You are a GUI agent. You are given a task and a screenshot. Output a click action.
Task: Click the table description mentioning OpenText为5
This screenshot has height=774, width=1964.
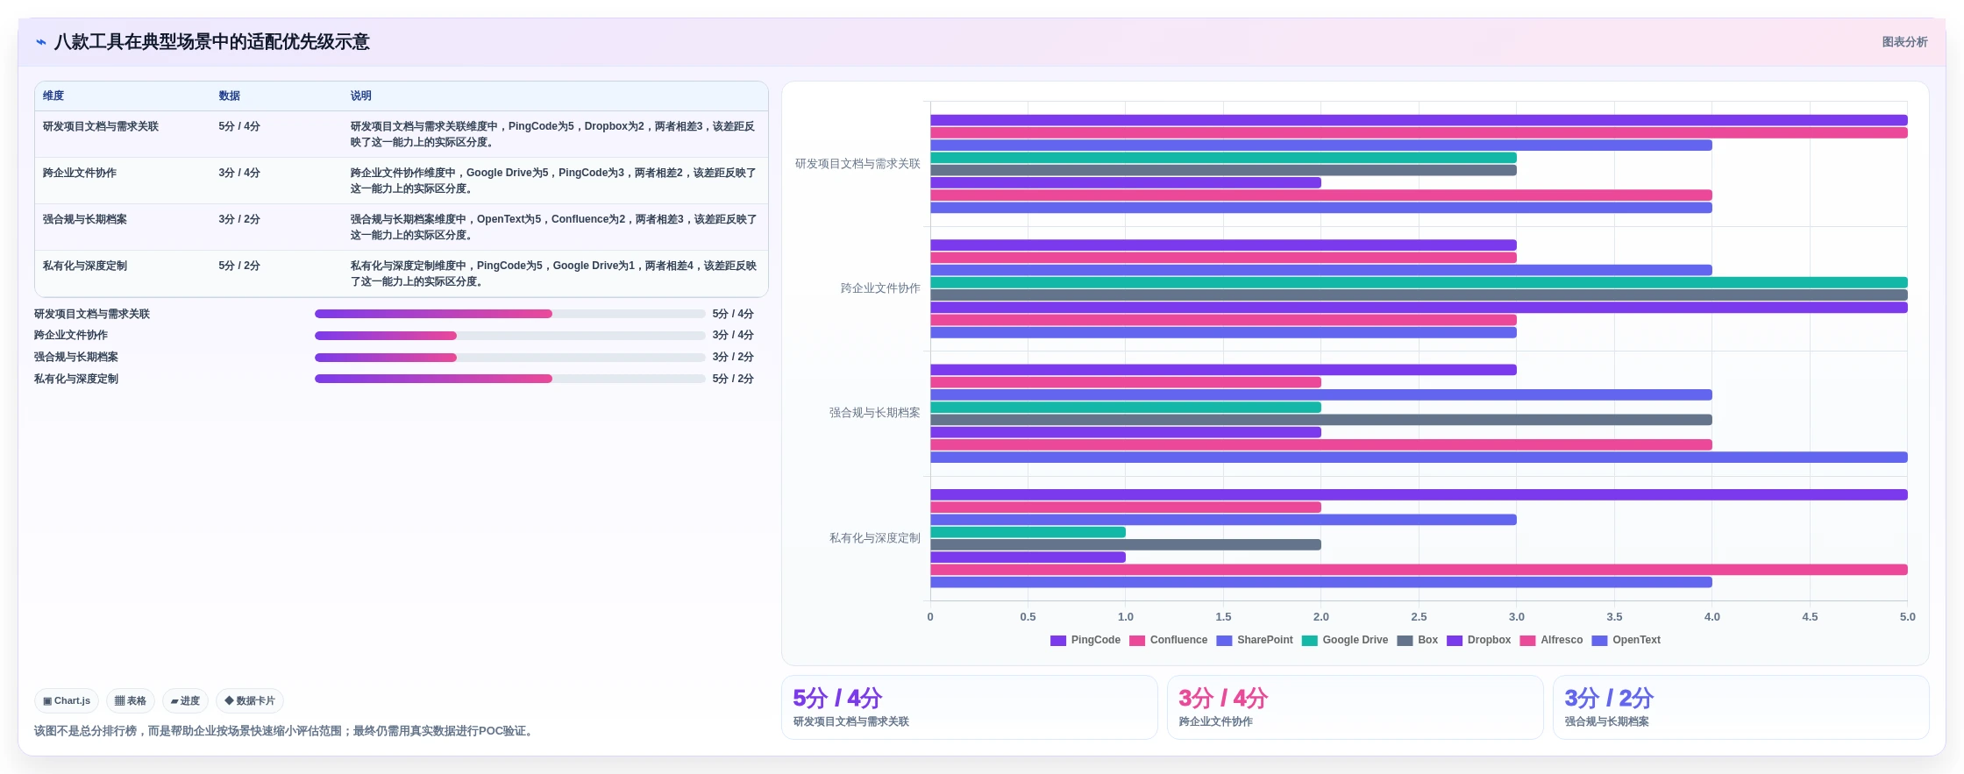pos(553,227)
